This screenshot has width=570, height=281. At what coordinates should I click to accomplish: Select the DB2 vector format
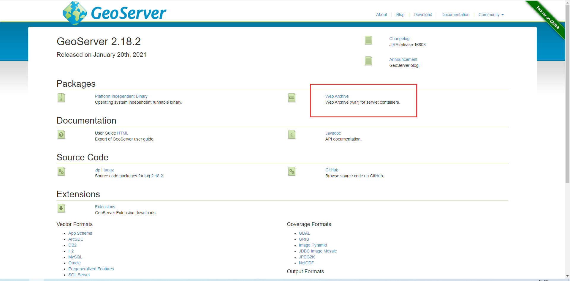click(x=72, y=245)
